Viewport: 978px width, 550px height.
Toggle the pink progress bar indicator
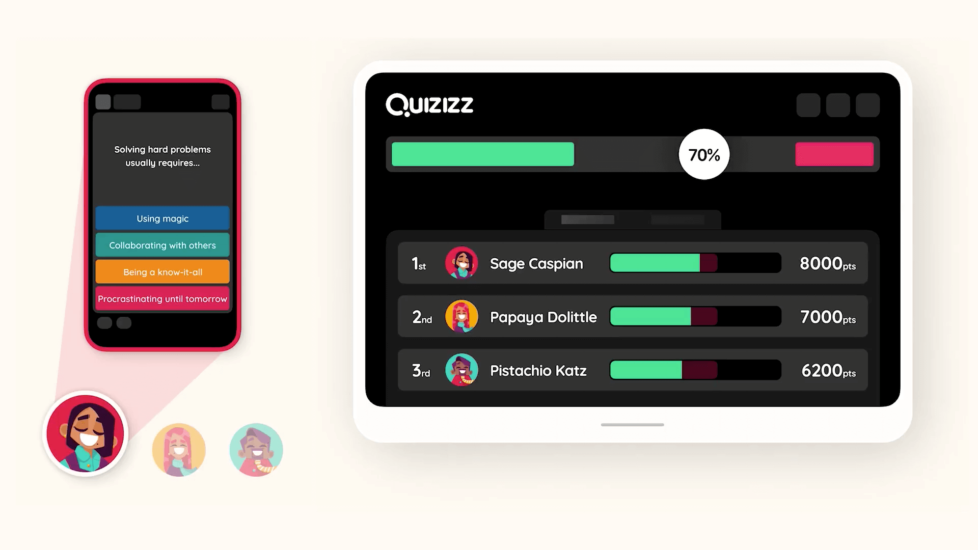835,154
